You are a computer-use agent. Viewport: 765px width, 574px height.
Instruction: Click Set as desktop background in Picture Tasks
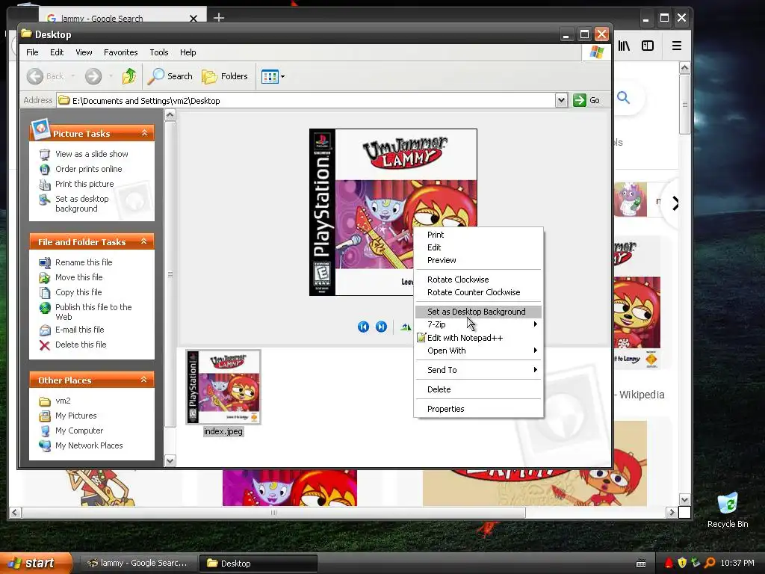(82, 203)
